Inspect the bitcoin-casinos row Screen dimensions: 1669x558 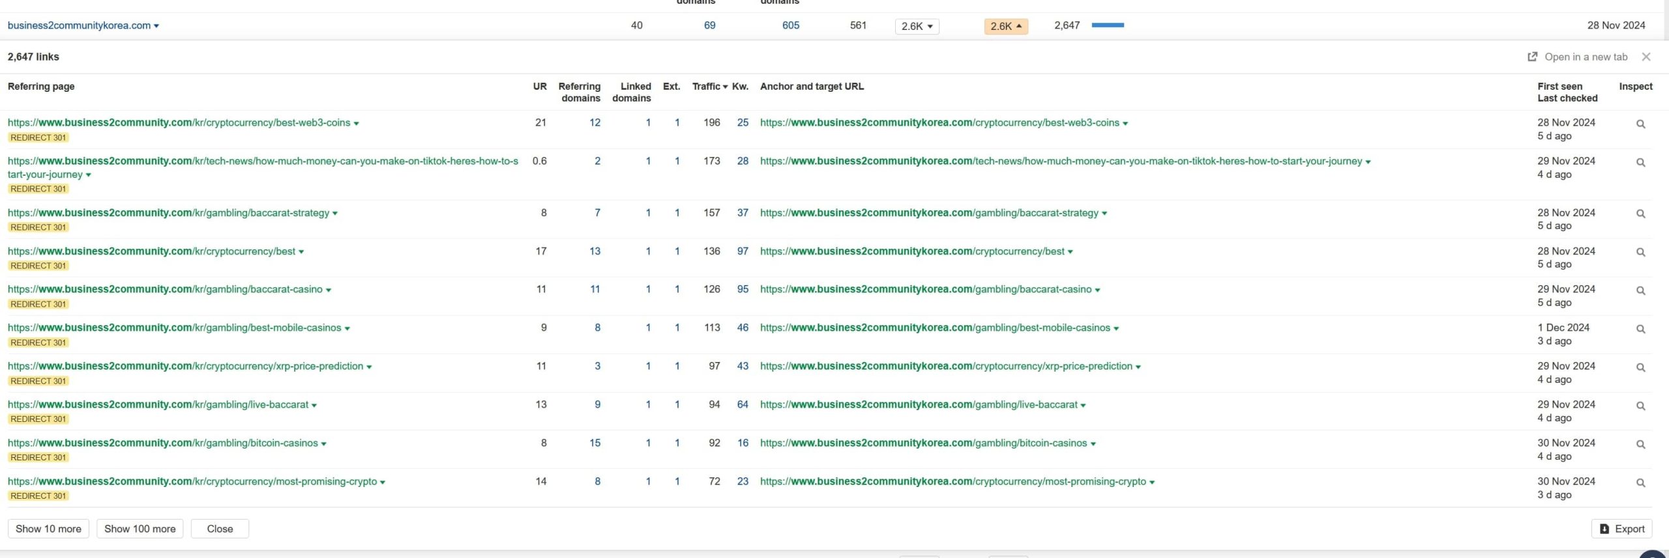click(x=1640, y=445)
